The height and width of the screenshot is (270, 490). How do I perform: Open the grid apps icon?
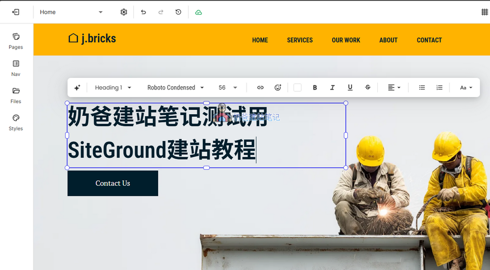[485, 12]
